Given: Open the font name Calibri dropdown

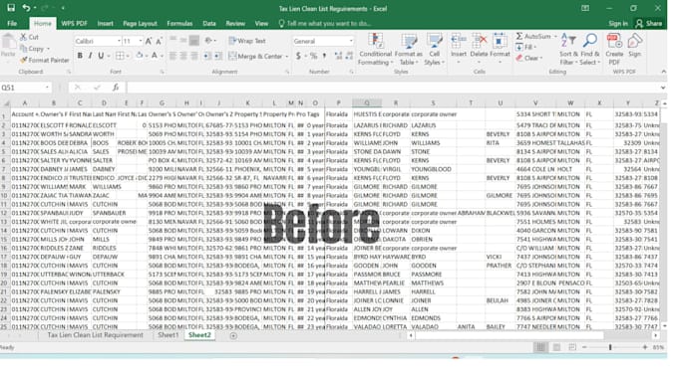Looking at the screenshot, I should click(x=119, y=41).
